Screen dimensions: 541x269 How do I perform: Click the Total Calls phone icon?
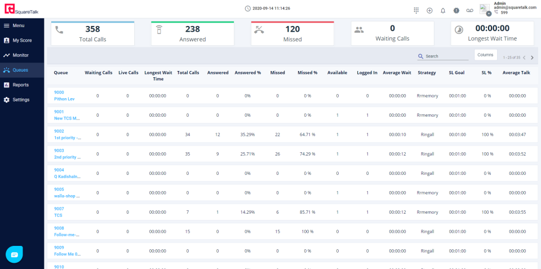click(x=59, y=30)
